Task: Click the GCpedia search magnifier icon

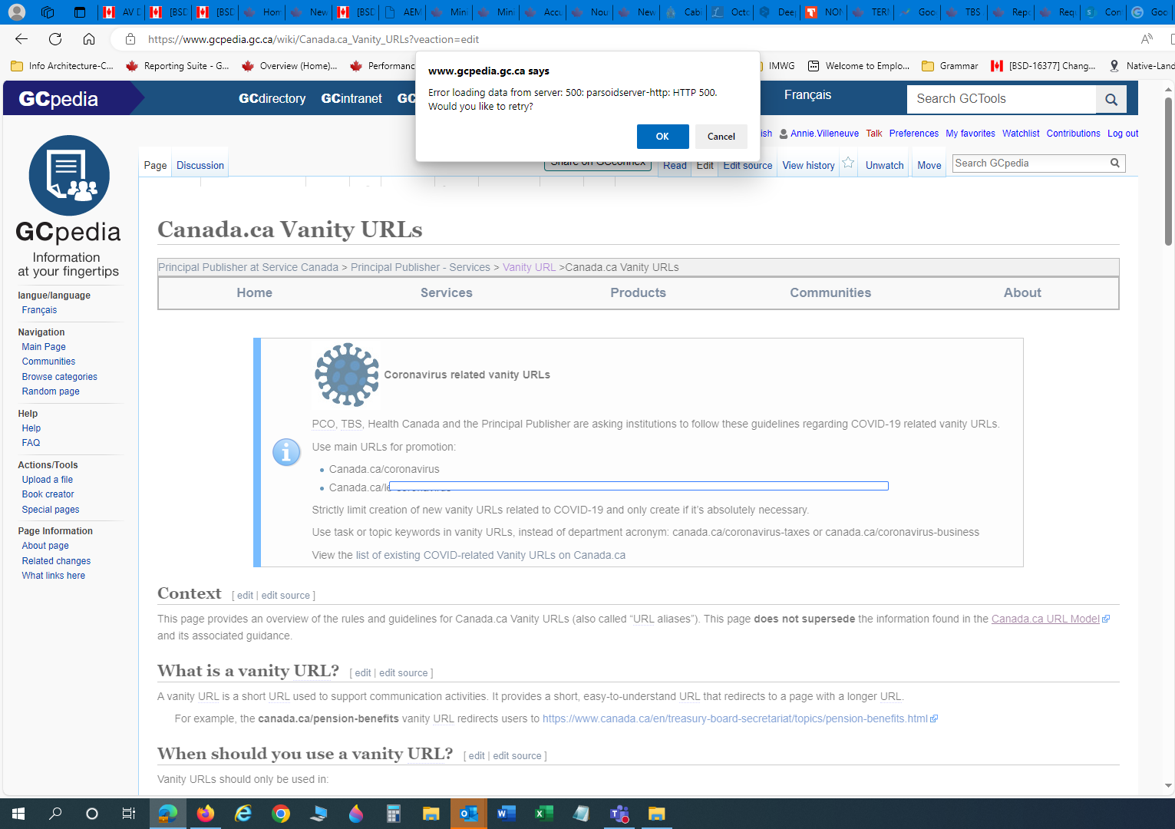Action: [x=1114, y=163]
